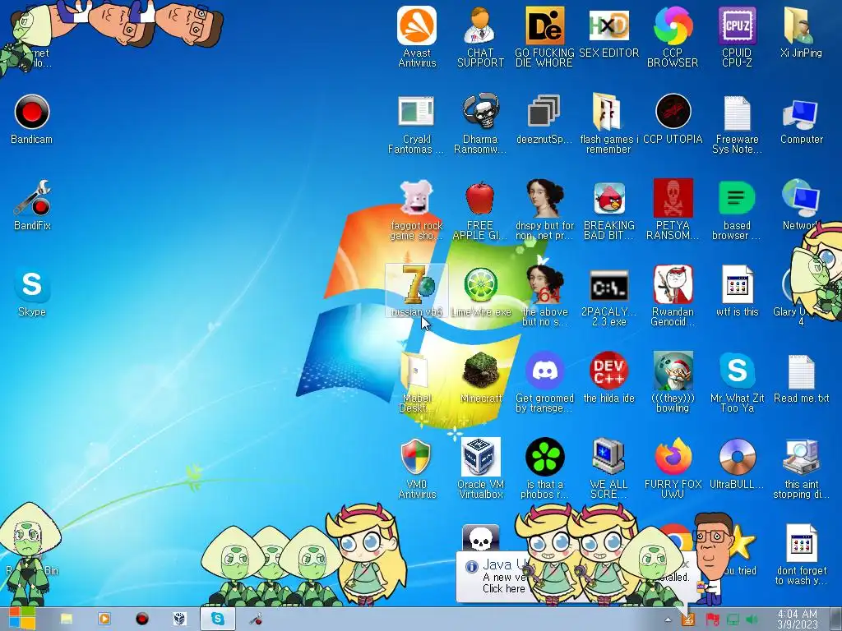
Task: Open the FURRY FOX UWU Firefox icon
Action: point(673,469)
